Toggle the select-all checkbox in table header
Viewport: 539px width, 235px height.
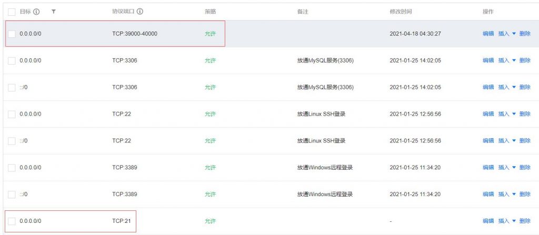click(12, 12)
